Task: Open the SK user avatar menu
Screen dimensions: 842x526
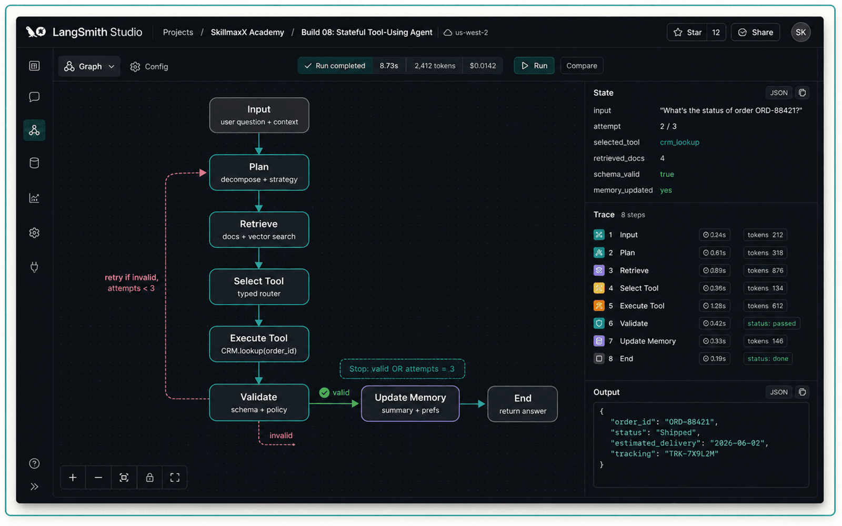Action: click(800, 32)
